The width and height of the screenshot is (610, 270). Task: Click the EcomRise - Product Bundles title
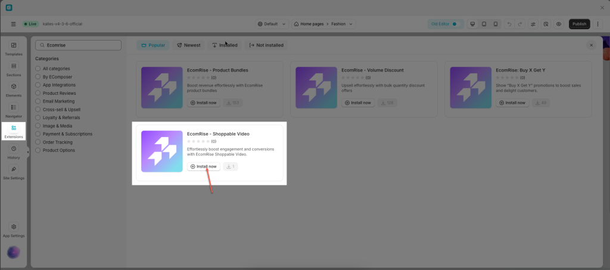217,70
